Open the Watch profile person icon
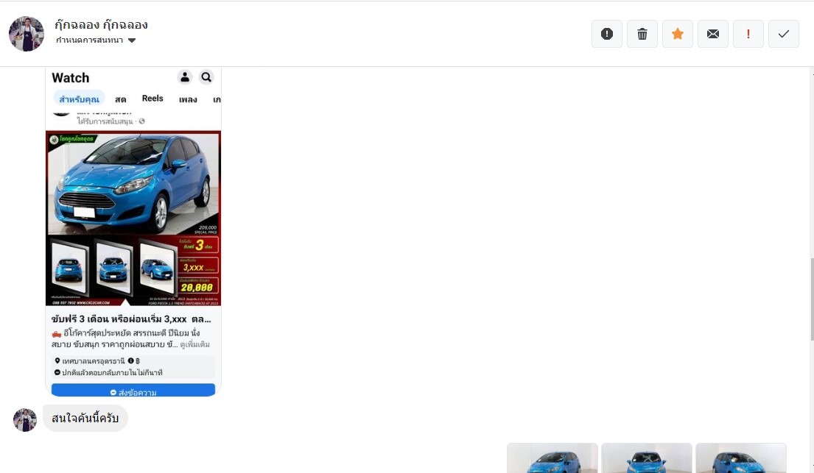 pos(185,77)
